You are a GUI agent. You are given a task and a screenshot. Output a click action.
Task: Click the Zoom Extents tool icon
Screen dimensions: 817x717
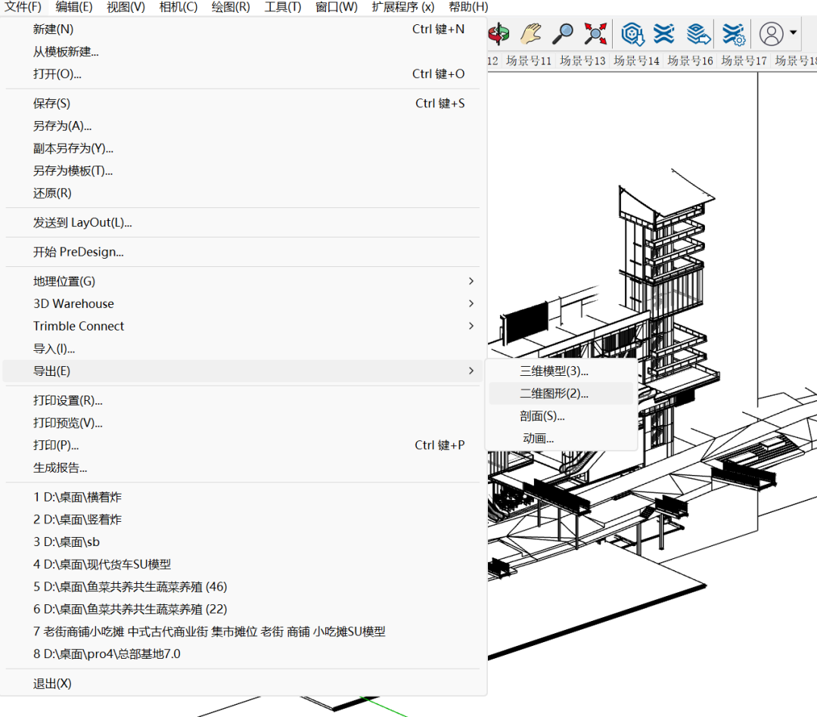595,34
